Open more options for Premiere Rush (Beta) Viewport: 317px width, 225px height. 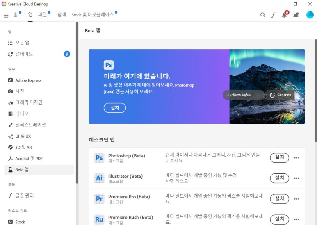296,220
